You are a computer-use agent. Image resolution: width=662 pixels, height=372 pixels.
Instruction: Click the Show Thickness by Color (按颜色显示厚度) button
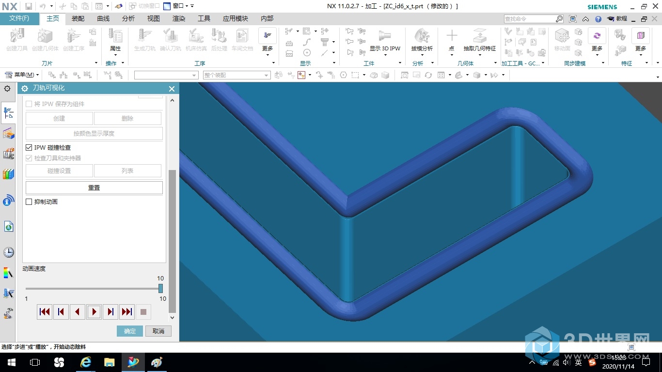pos(94,133)
